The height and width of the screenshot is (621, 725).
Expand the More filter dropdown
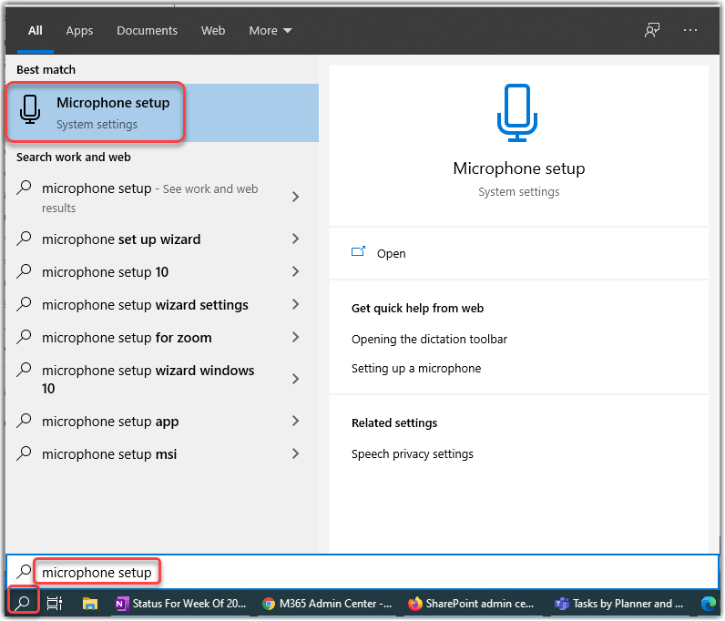pos(271,30)
